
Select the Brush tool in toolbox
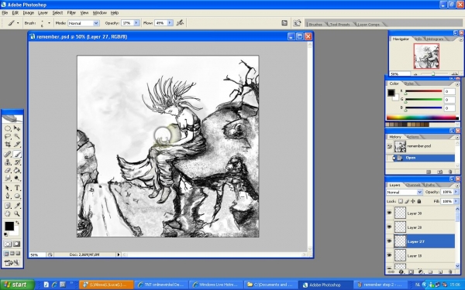point(17,154)
